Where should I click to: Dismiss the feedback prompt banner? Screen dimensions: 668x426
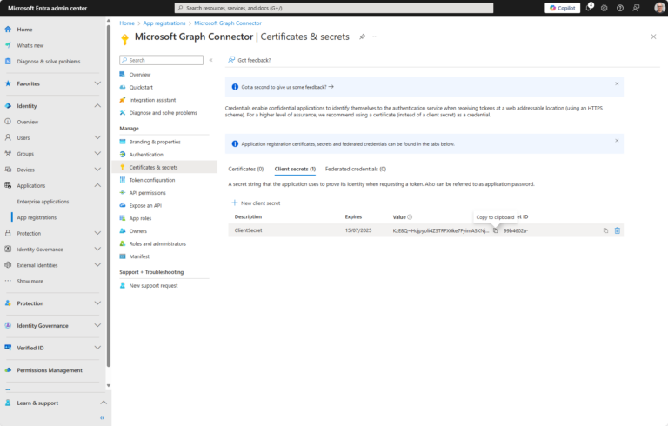[x=617, y=83]
